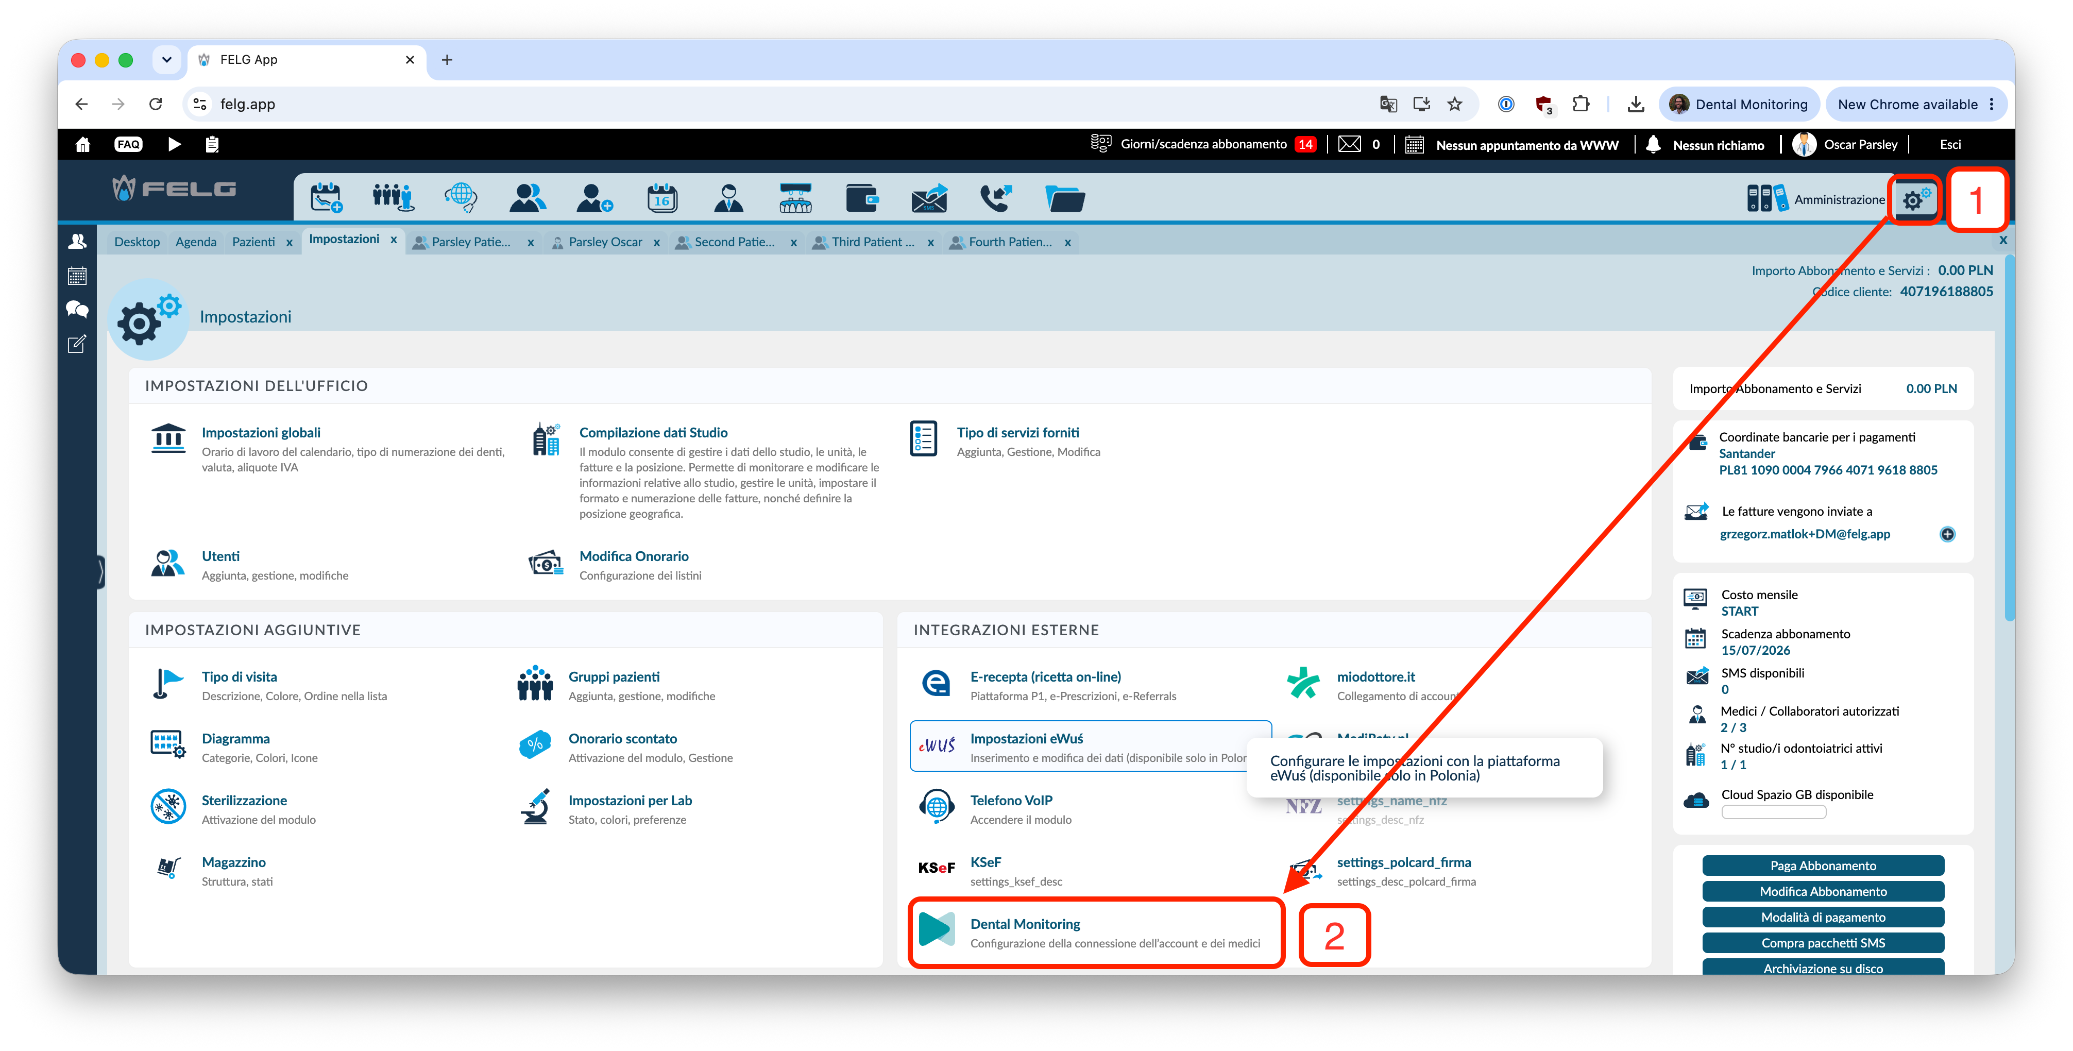Click the video play tutorial icon
This screenshot has height=1051, width=2073.
pyautogui.click(x=174, y=144)
